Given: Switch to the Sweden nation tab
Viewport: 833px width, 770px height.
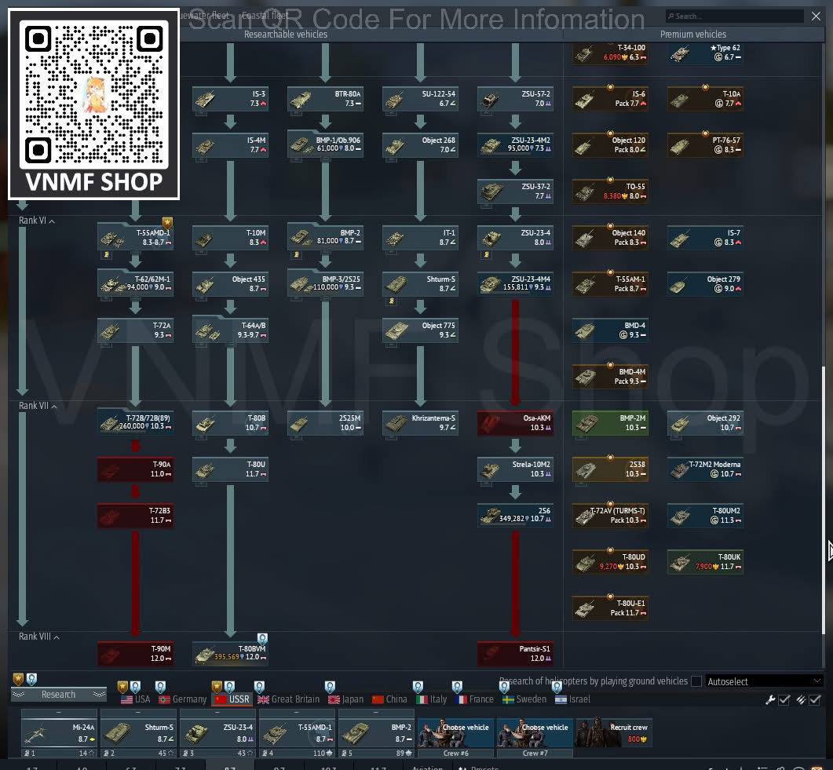Looking at the screenshot, I should [524, 699].
